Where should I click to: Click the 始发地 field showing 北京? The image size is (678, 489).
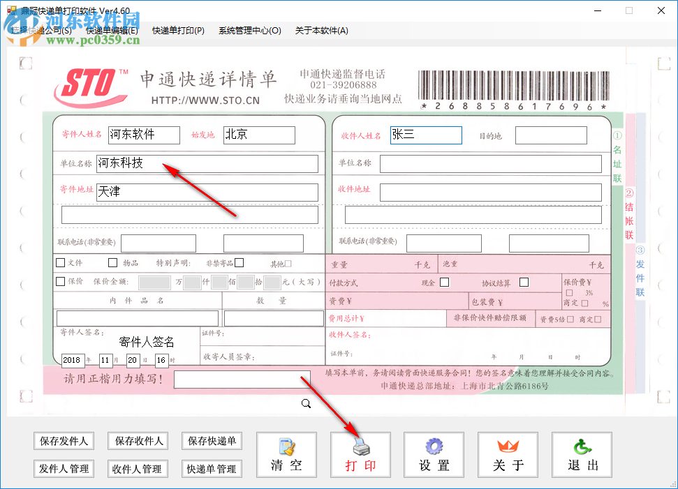[258, 135]
